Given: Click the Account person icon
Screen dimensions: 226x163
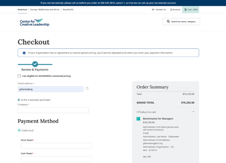Looking at the screenshot, I should (171, 9).
